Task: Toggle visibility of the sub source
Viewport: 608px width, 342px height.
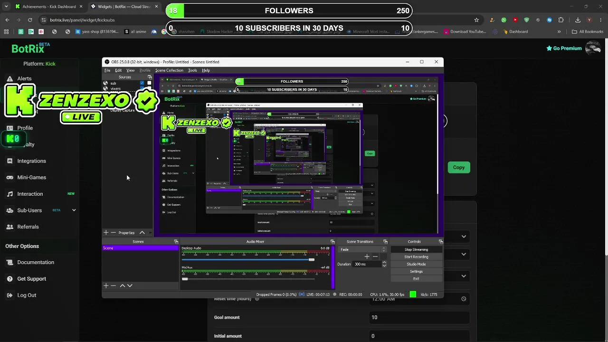Action: pyautogui.click(x=142, y=83)
